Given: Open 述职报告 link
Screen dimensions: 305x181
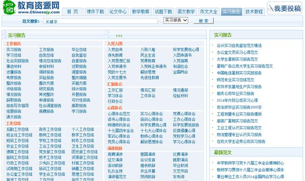Looking at the screenshot, I should tap(79, 66).
